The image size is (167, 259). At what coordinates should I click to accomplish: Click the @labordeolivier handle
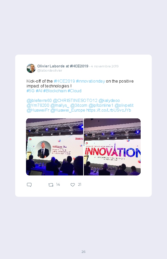pyautogui.click(x=50, y=71)
